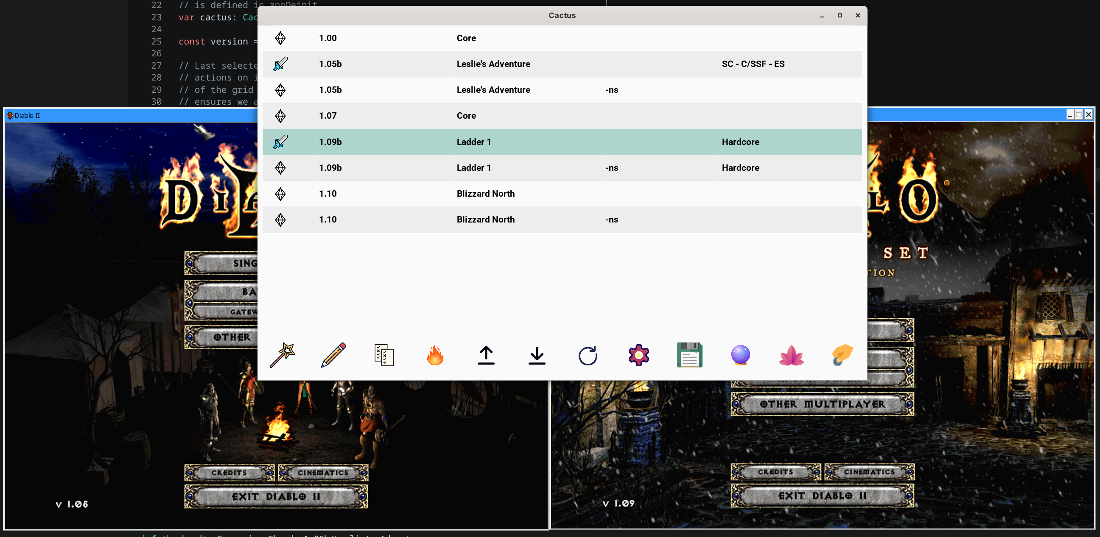
Task: Select Leslie's Adventure in the -ns row
Action: point(493,90)
